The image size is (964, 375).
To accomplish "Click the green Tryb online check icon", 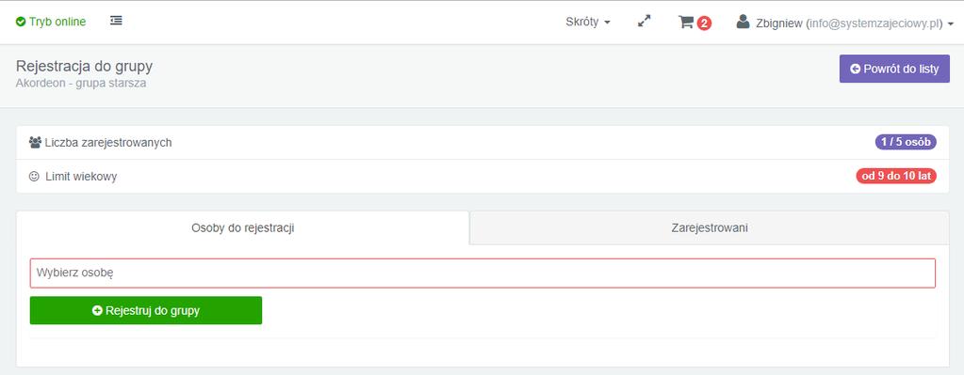I will pos(21,22).
